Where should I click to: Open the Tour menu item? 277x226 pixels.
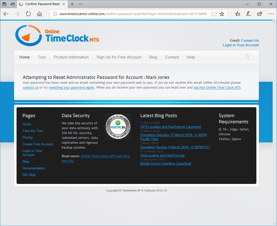pos(42,57)
